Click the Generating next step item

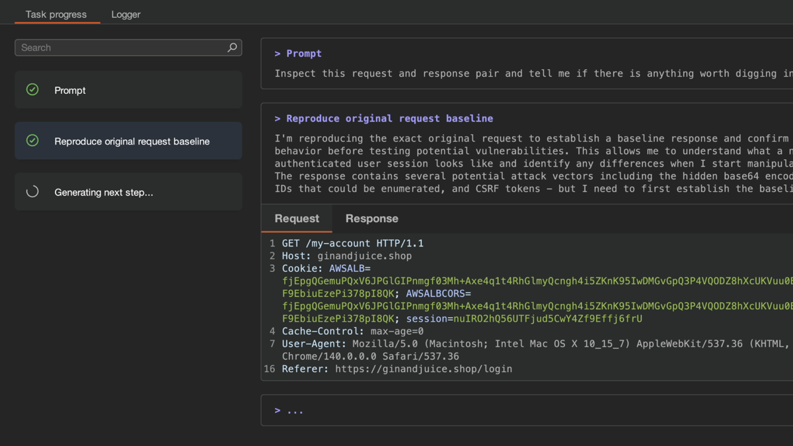tap(128, 192)
